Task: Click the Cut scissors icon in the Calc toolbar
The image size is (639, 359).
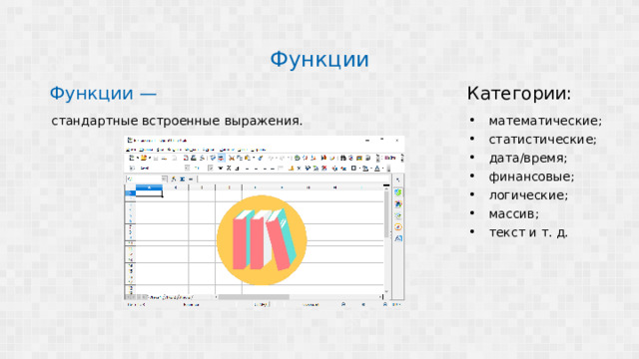Action: click(231, 158)
